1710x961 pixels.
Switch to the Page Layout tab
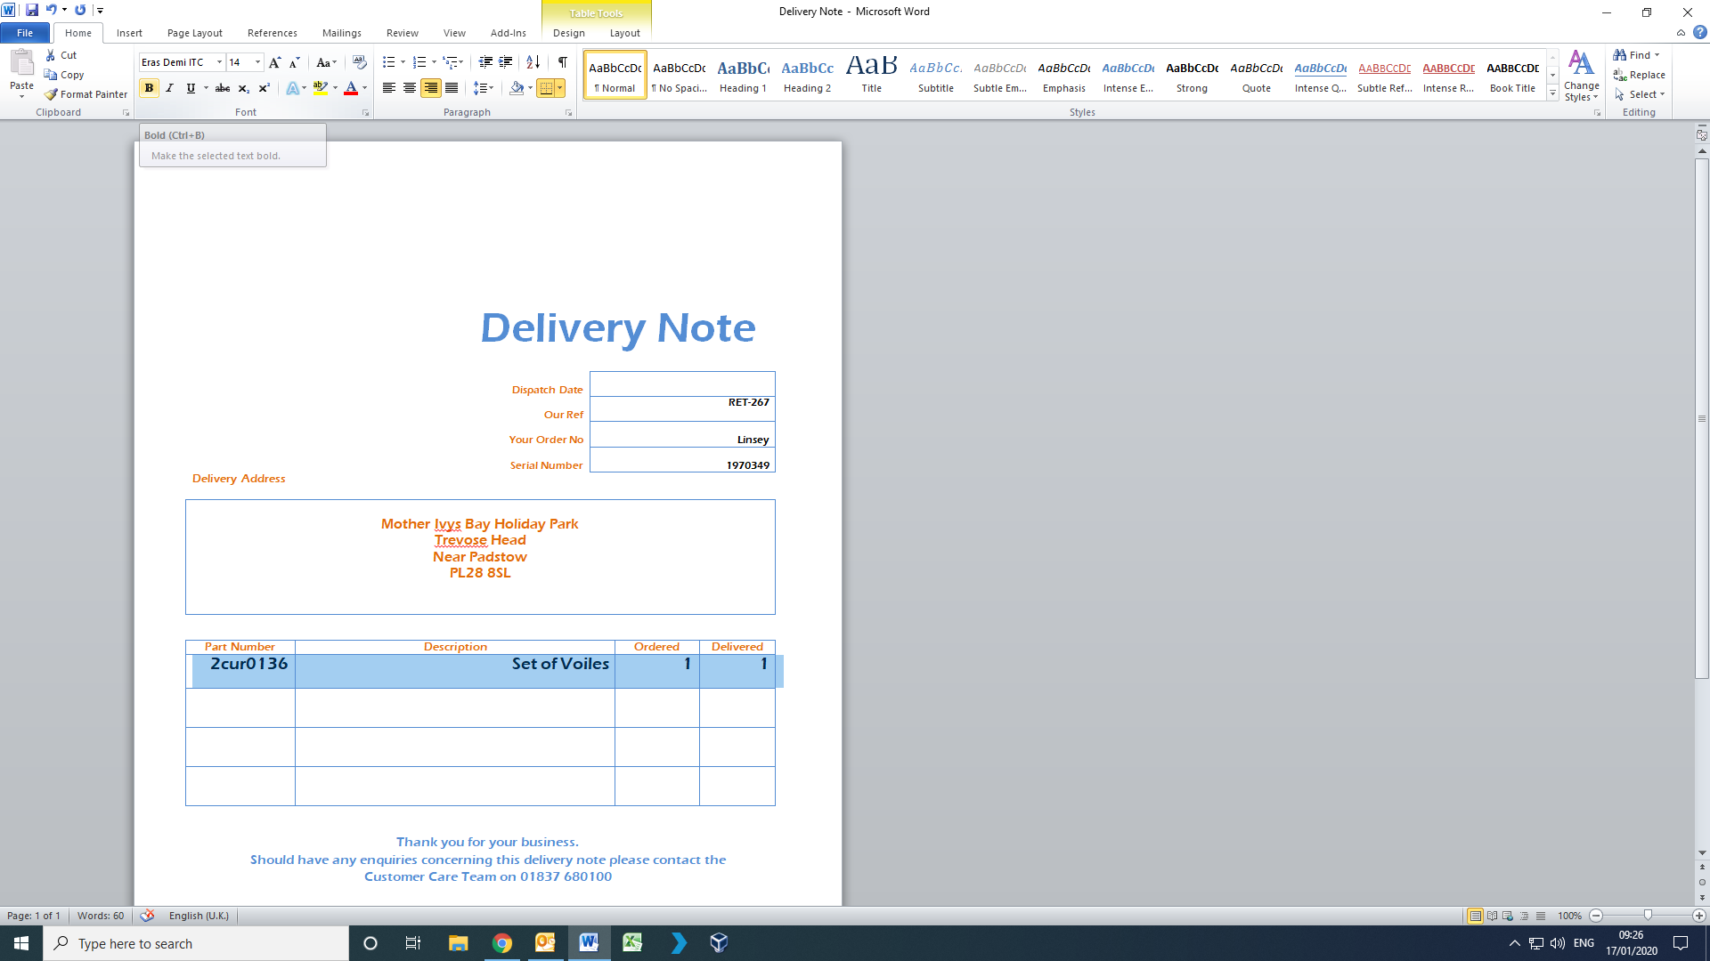click(x=194, y=33)
